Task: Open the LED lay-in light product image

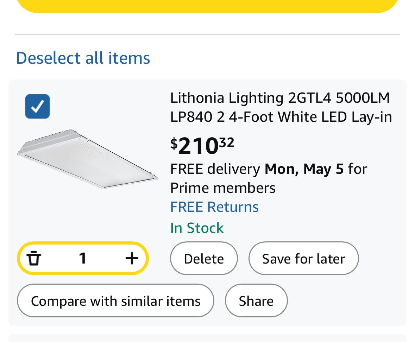Action: pyautogui.click(x=88, y=159)
